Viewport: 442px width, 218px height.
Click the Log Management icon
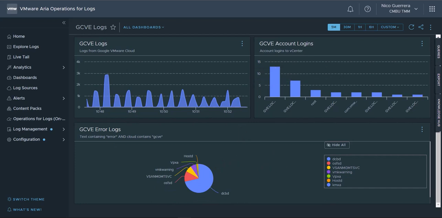tap(9, 129)
